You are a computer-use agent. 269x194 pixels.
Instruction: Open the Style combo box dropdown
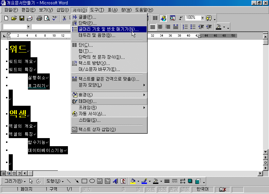point(28,27)
